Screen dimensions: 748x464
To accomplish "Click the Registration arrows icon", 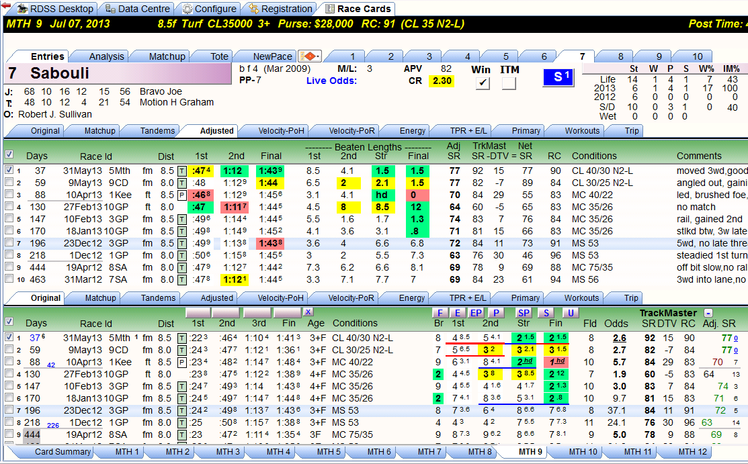I will tap(254, 9).
